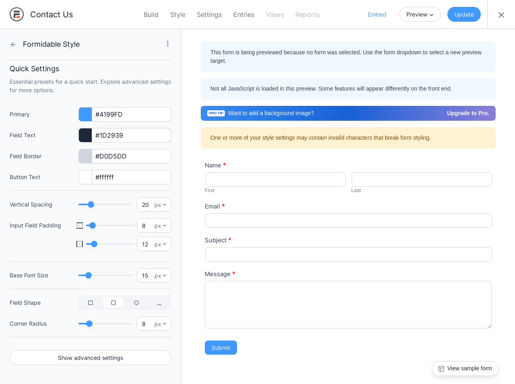Open the Primary color swatch picker
Image resolution: width=515 pixels, height=384 pixels.
[85, 114]
